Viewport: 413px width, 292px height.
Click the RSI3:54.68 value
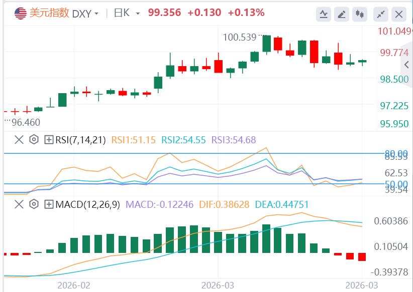234,140
